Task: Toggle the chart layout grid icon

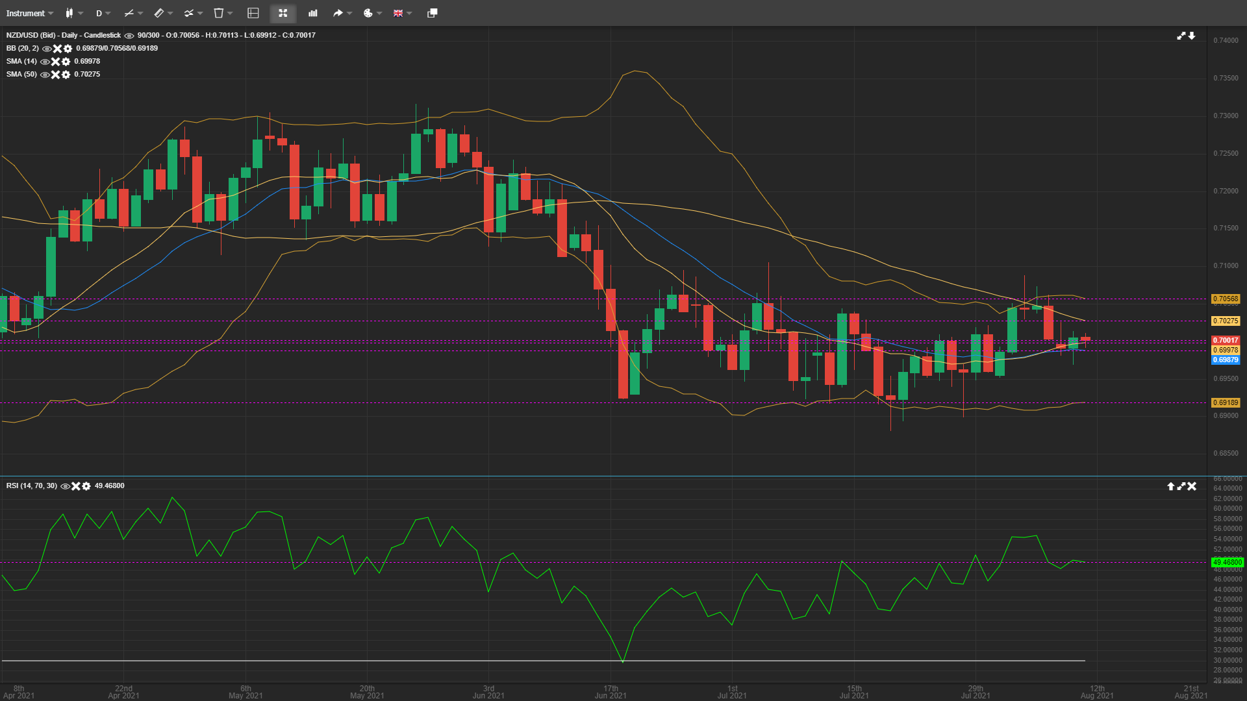Action: pos(253,13)
